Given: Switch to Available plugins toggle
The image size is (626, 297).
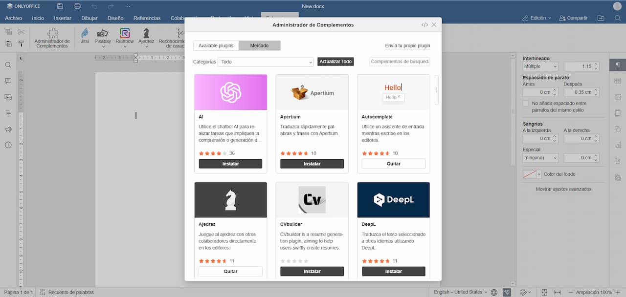Looking at the screenshot, I should pyautogui.click(x=216, y=45).
